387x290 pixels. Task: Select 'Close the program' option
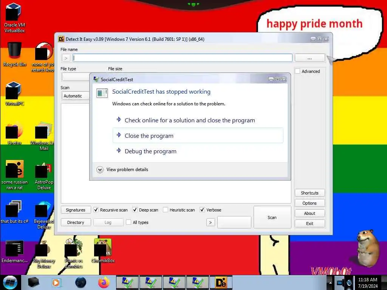198,136
